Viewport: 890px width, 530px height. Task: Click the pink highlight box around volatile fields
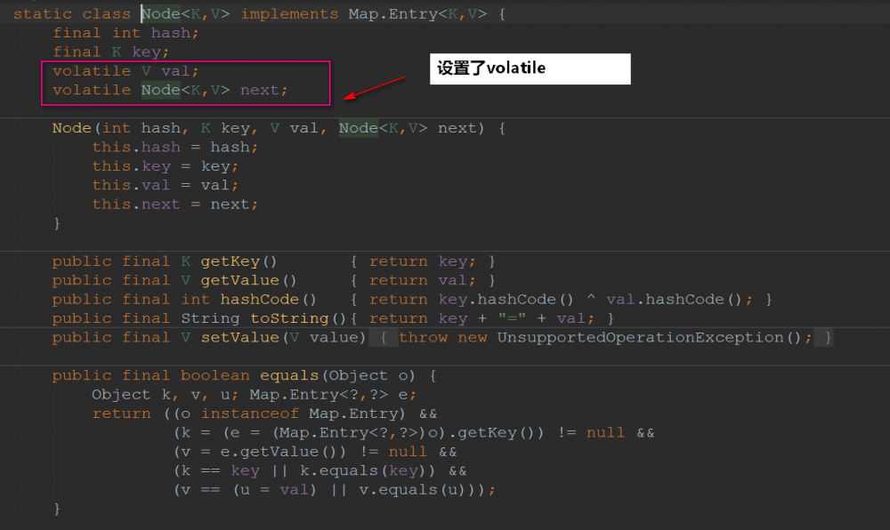[186, 81]
